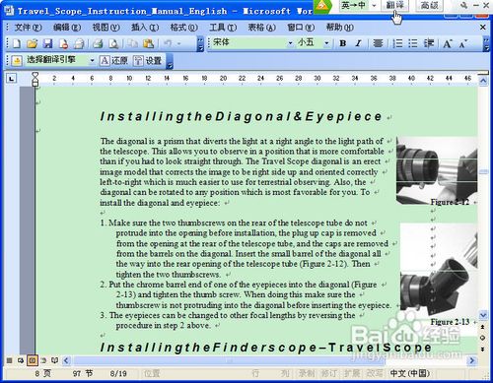Toggle bulleted list formatting
The height and width of the screenshot is (383, 493).
(413, 43)
